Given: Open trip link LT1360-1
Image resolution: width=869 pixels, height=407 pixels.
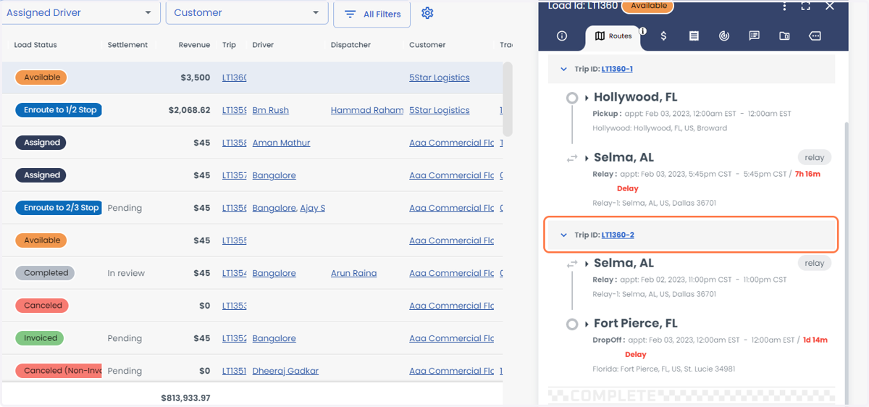Looking at the screenshot, I should [617, 70].
